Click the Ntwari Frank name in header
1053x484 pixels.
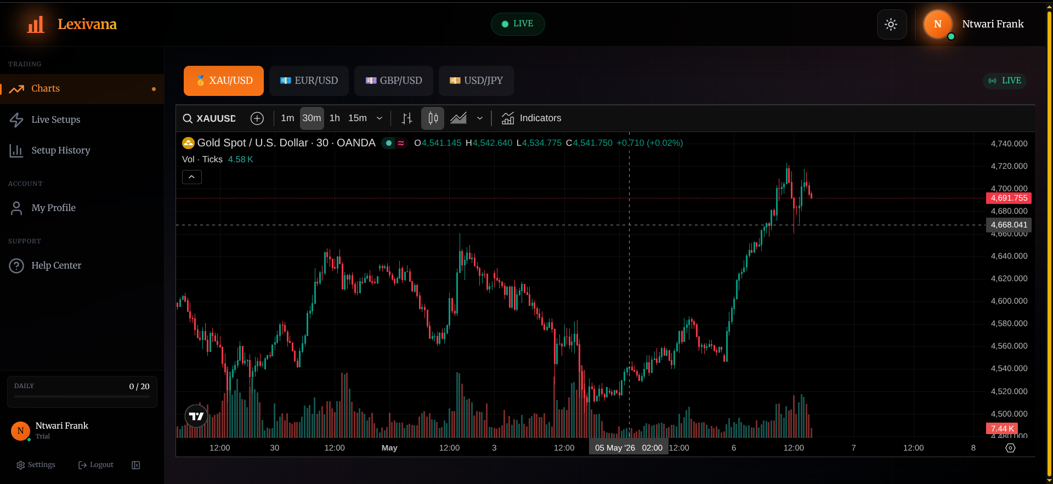click(993, 24)
